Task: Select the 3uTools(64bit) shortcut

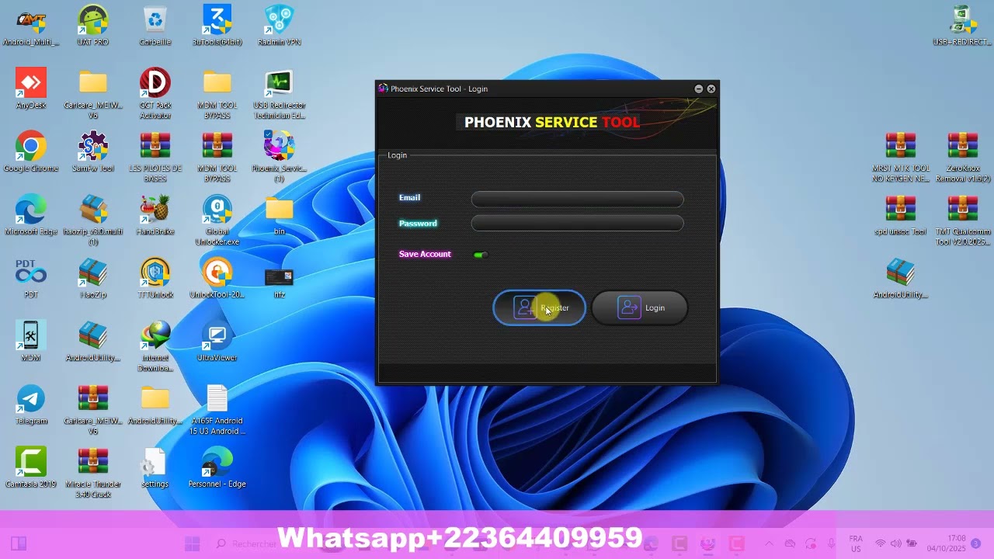Action: pyautogui.click(x=217, y=26)
